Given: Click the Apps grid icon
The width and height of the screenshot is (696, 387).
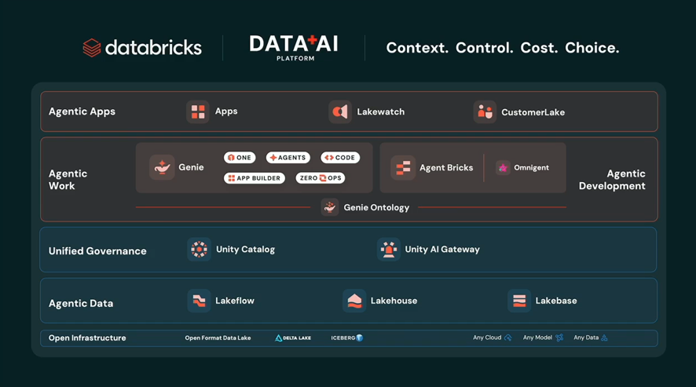Looking at the screenshot, I should 198,111.
